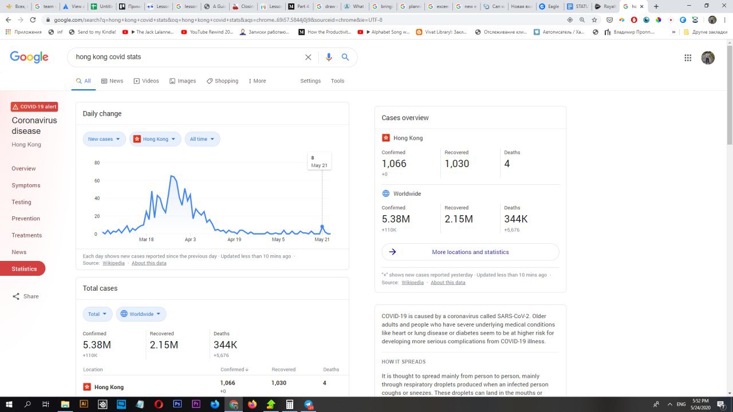Open the New cases dropdown
733x412 pixels.
pos(104,139)
